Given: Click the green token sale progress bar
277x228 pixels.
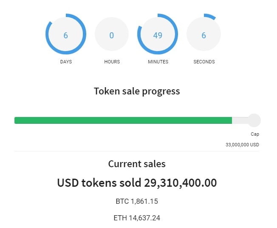Looking at the screenshot, I should 123,120.
